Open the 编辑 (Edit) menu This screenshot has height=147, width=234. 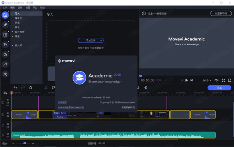click(12, 8)
